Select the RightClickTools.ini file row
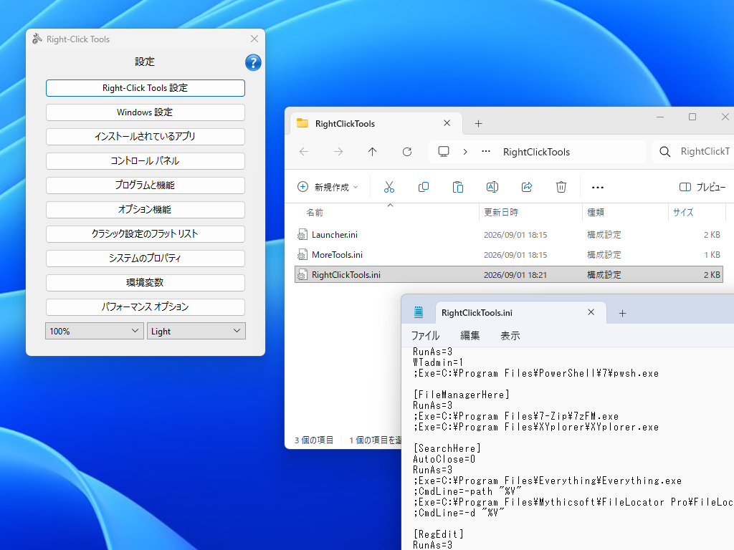Screen dimensions: 734x550 click(509, 275)
